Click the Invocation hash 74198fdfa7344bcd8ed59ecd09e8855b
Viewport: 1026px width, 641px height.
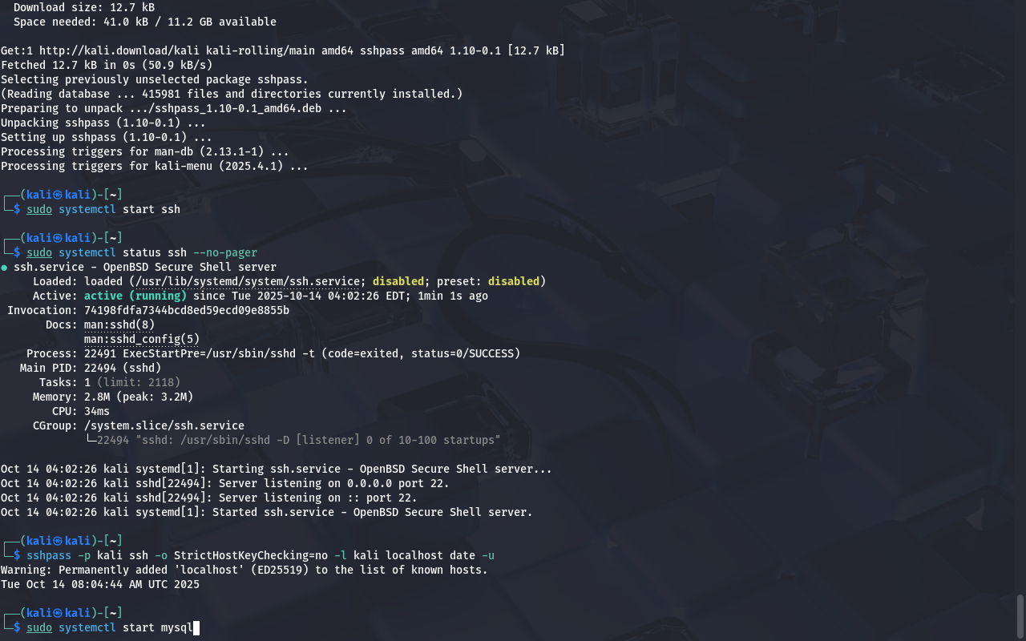(187, 310)
